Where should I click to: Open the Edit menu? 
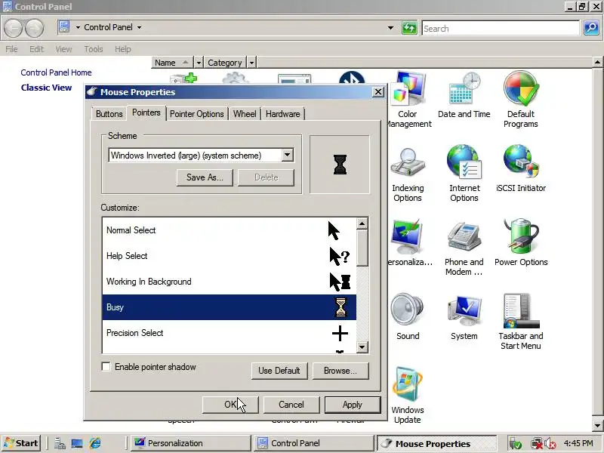pos(36,49)
